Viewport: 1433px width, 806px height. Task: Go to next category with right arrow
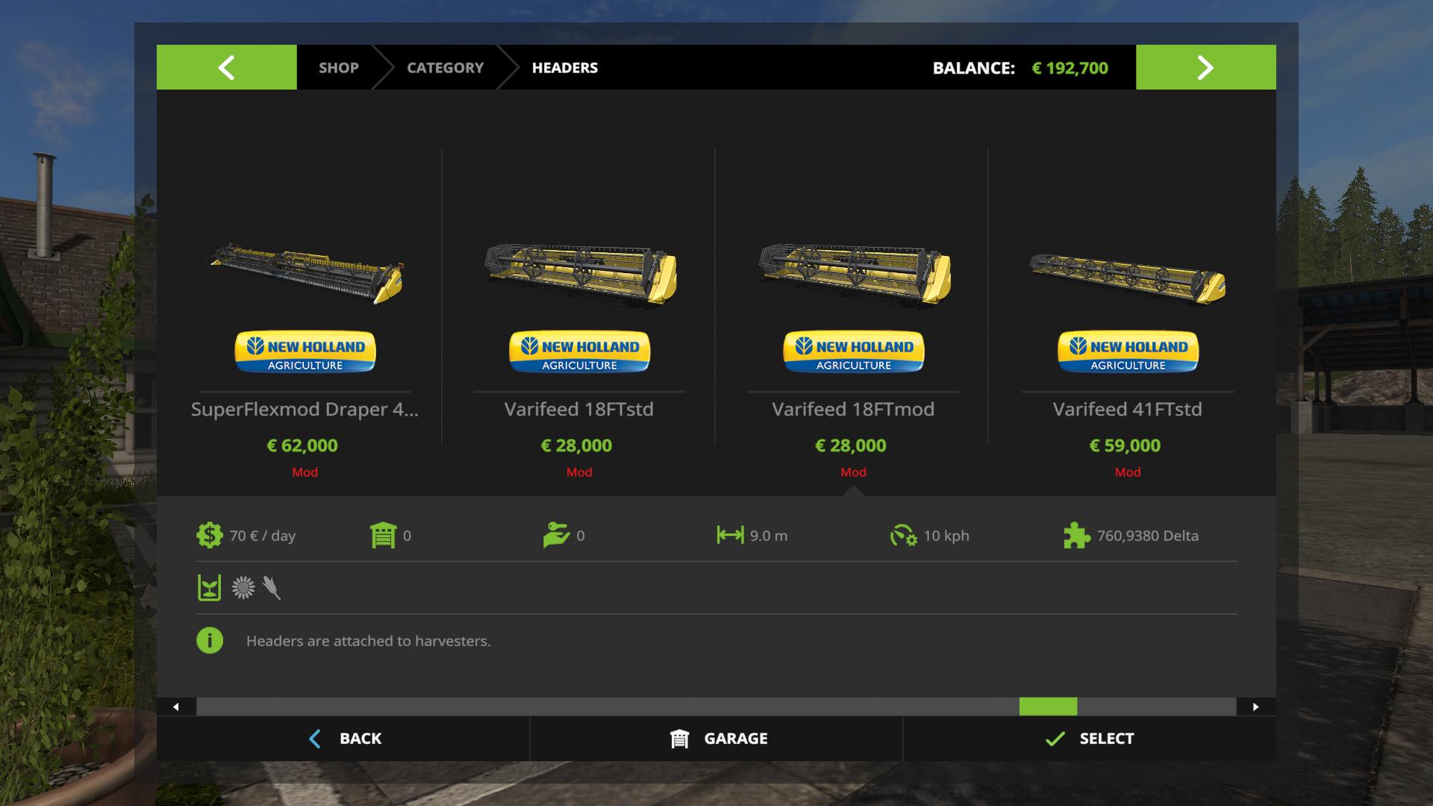click(x=1205, y=67)
